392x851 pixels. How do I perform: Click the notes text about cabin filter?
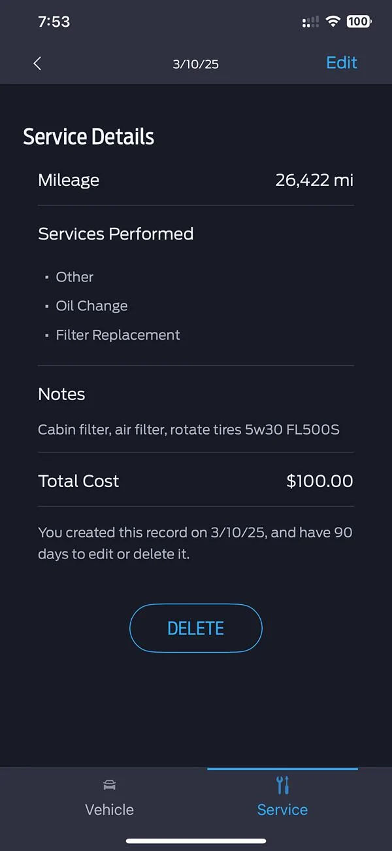(x=188, y=430)
